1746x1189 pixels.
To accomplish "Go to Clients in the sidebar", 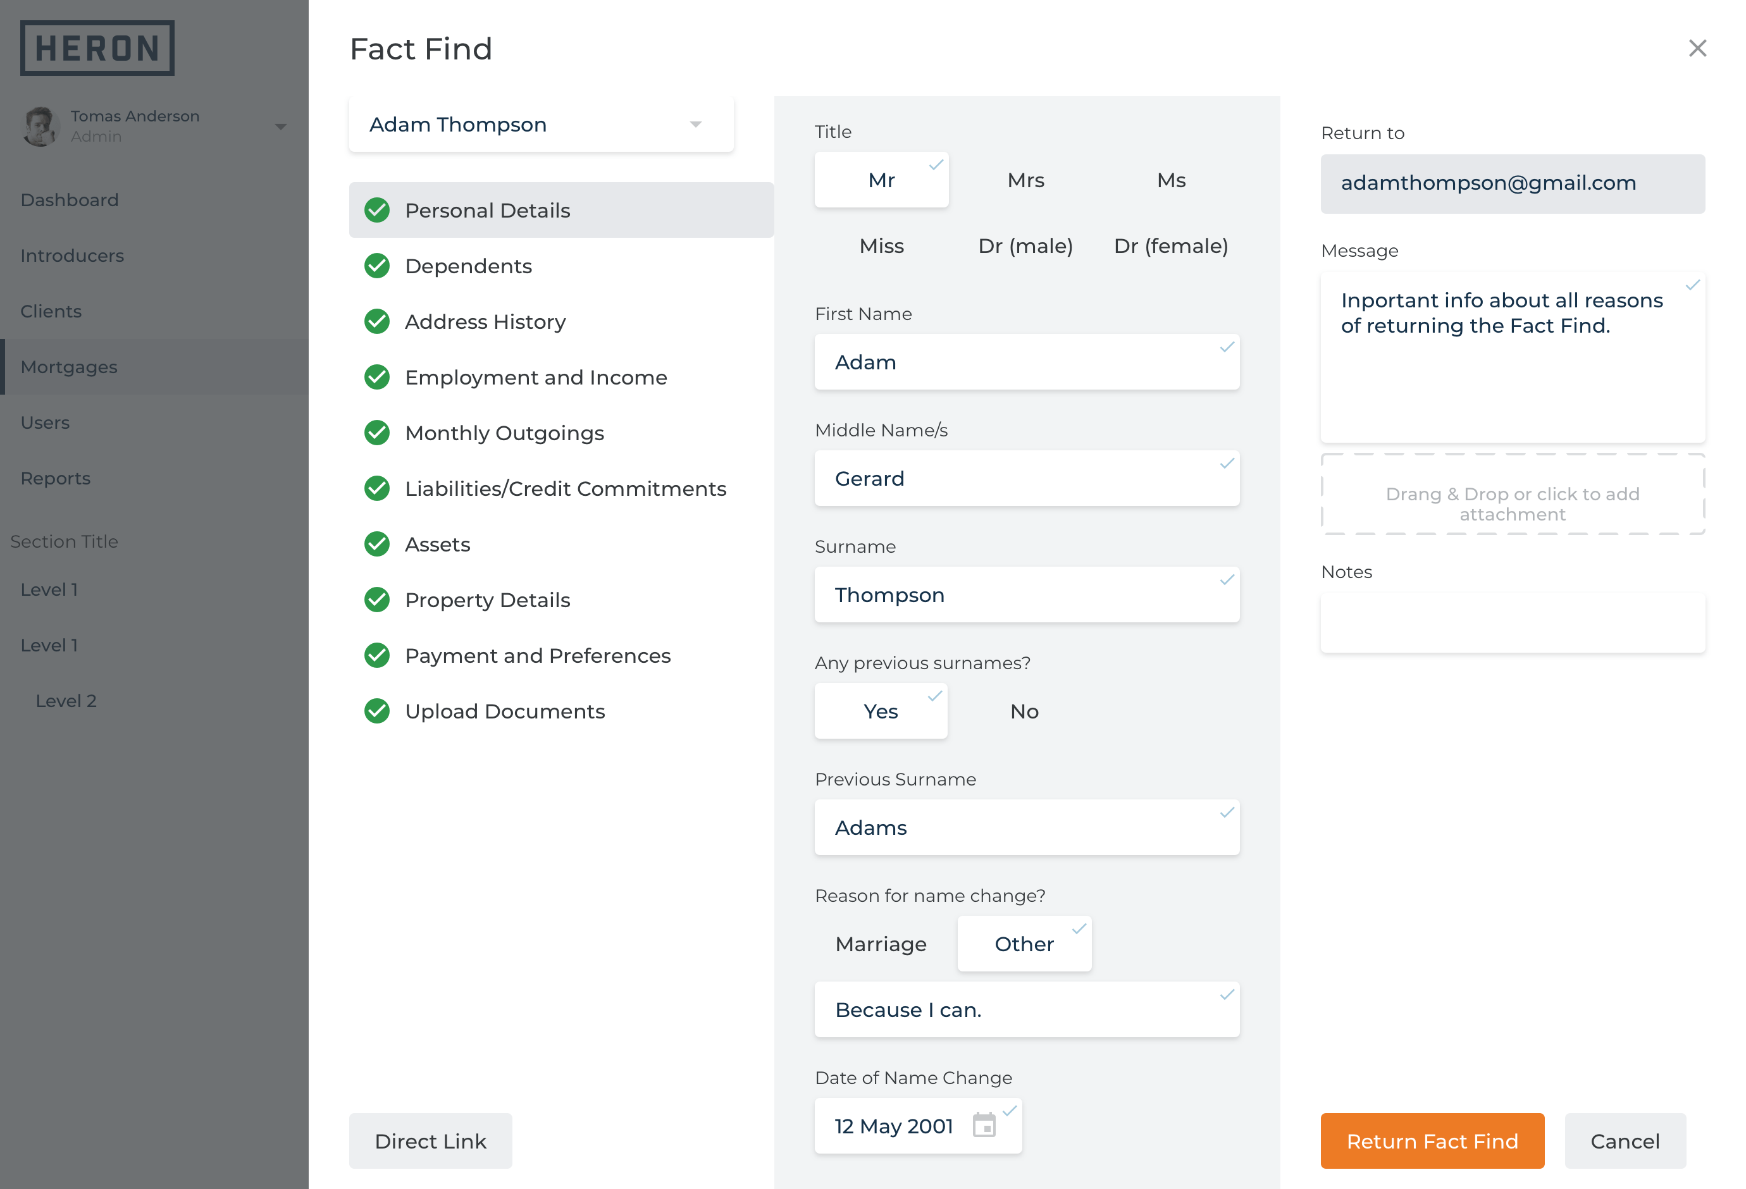I will [154, 311].
